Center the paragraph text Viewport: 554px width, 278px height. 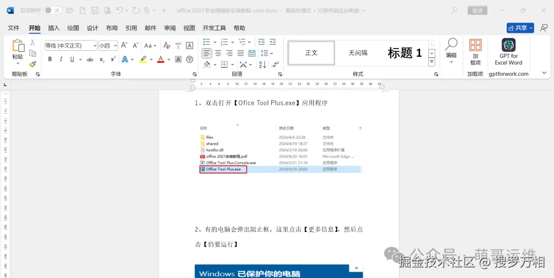tap(219, 53)
